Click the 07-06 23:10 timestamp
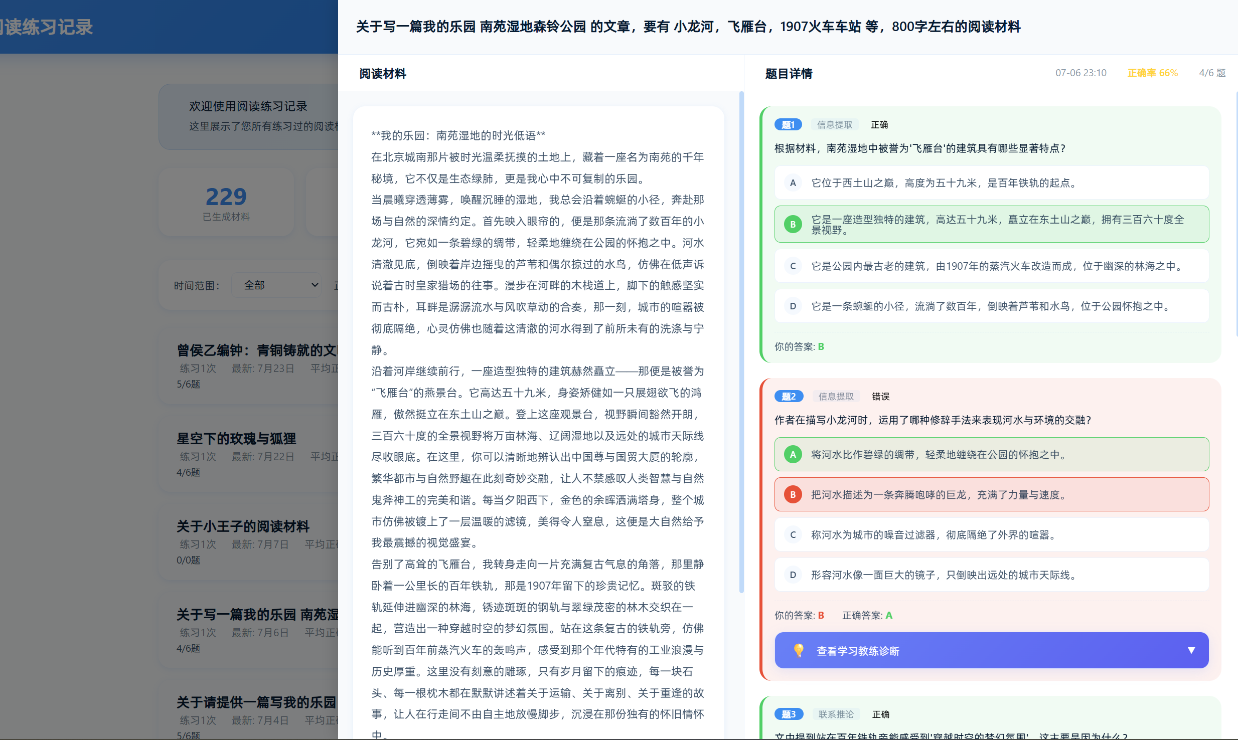 pos(1080,73)
